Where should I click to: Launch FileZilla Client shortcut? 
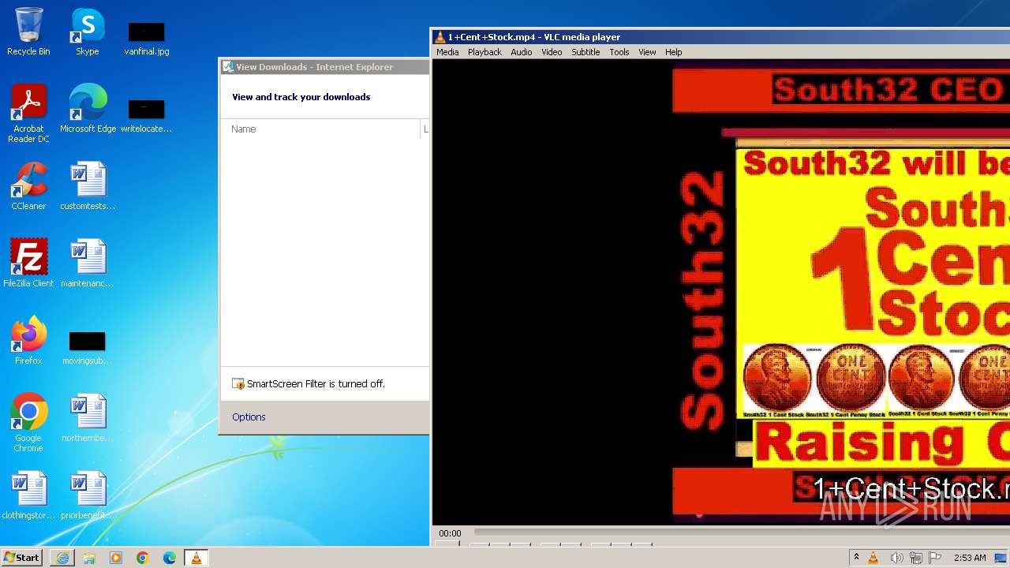(28, 263)
